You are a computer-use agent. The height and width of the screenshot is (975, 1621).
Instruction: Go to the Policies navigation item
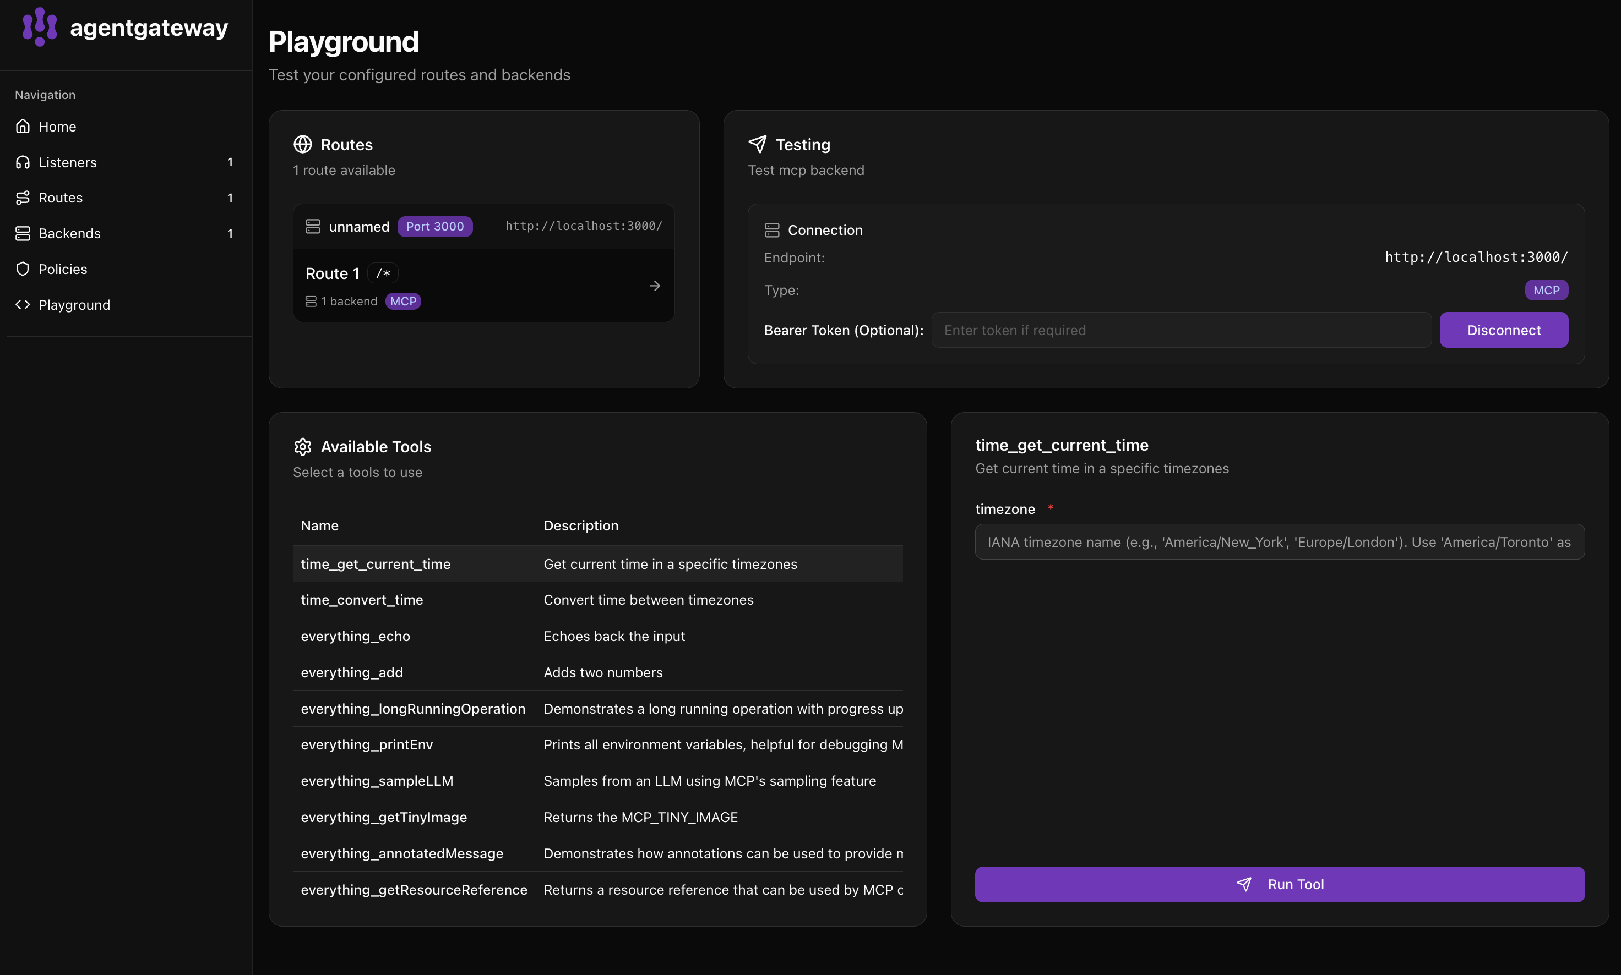[x=63, y=269]
